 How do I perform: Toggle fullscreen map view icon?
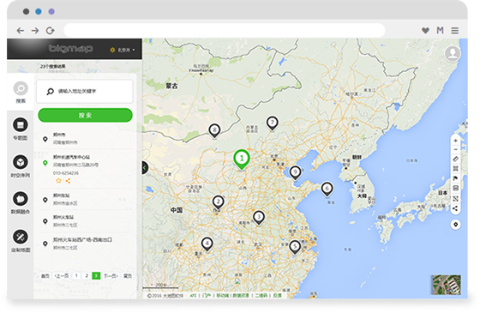pos(455,198)
